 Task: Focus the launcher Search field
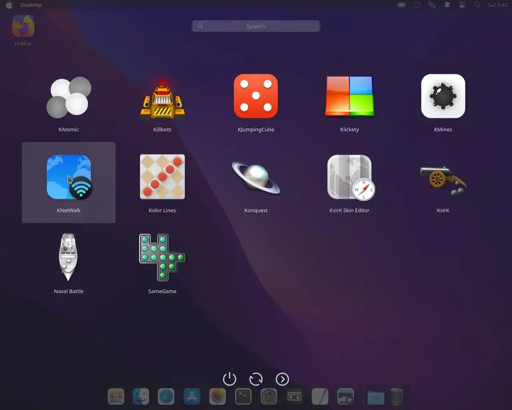[x=256, y=26]
